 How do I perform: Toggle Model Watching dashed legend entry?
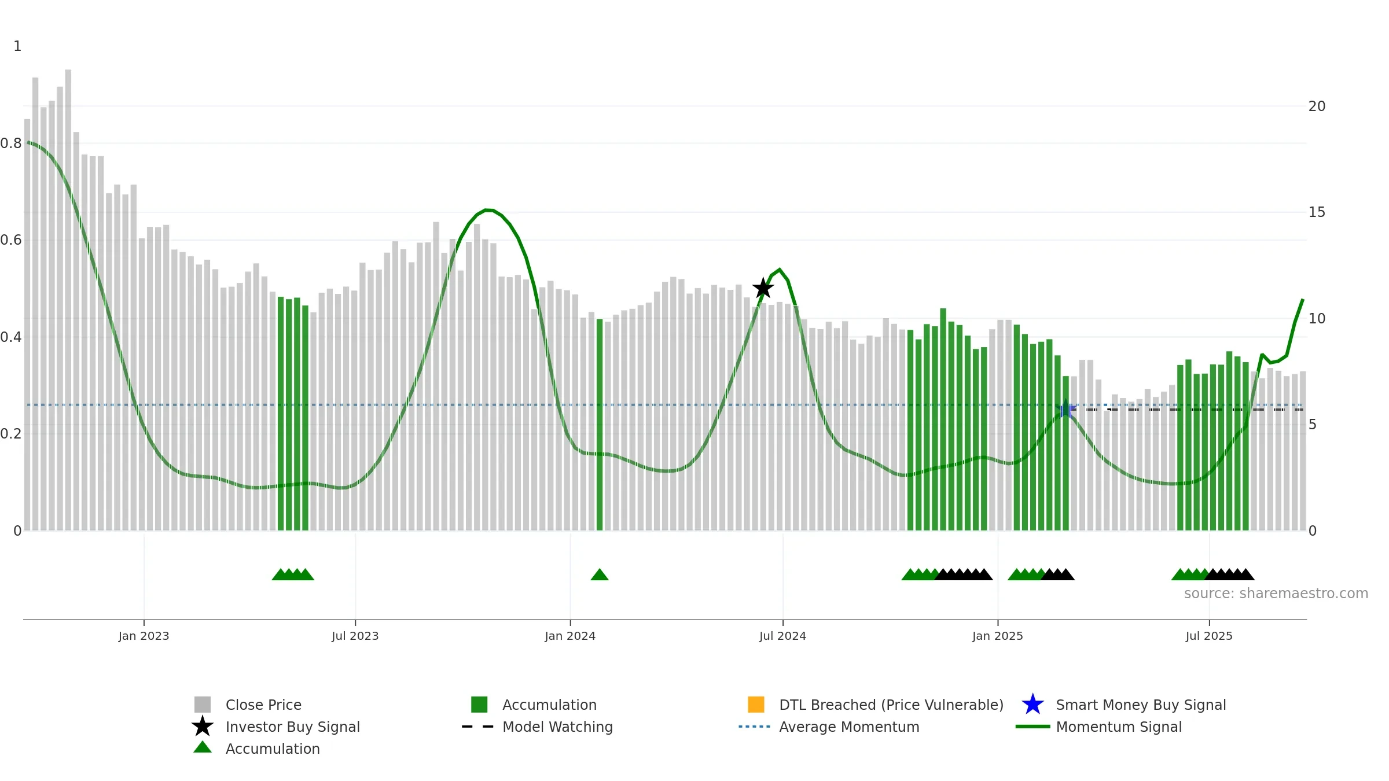pos(478,727)
